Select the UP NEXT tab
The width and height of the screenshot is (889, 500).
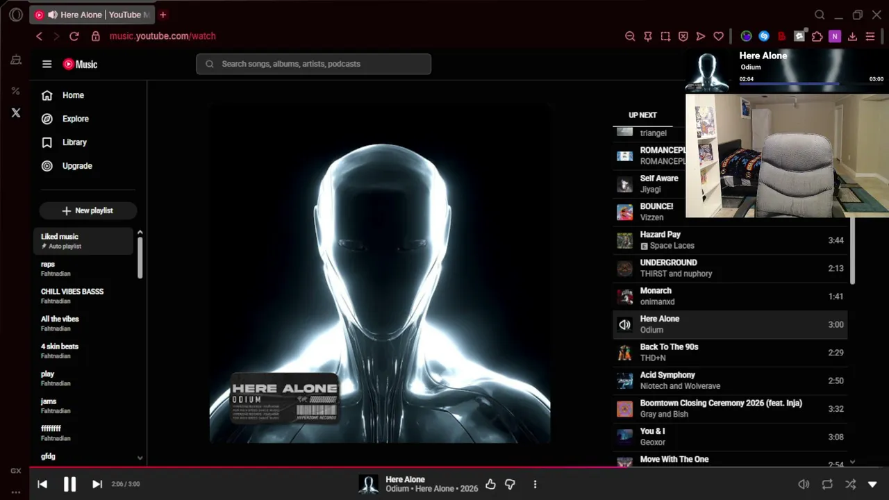click(x=642, y=115)
